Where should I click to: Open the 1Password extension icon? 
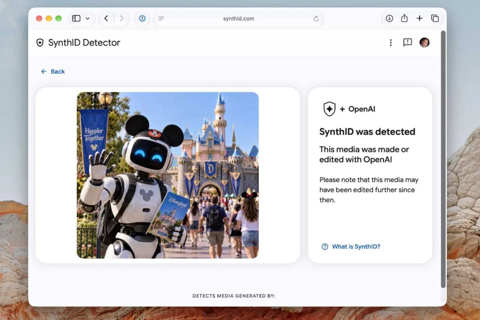click(x=142, y=18)
